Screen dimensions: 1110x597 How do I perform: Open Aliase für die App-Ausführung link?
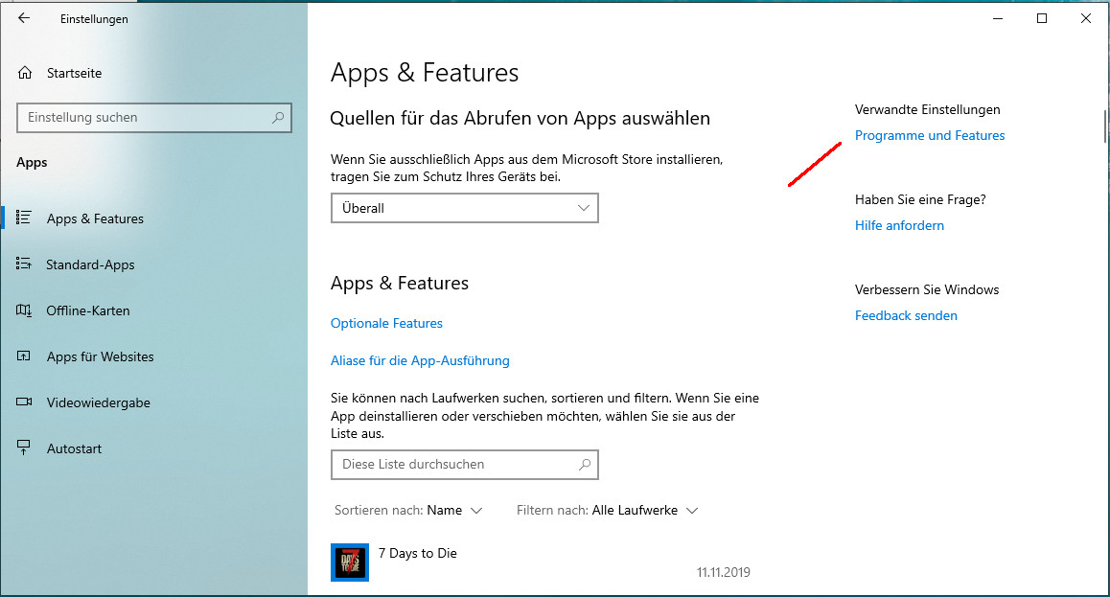click(420, 361)
